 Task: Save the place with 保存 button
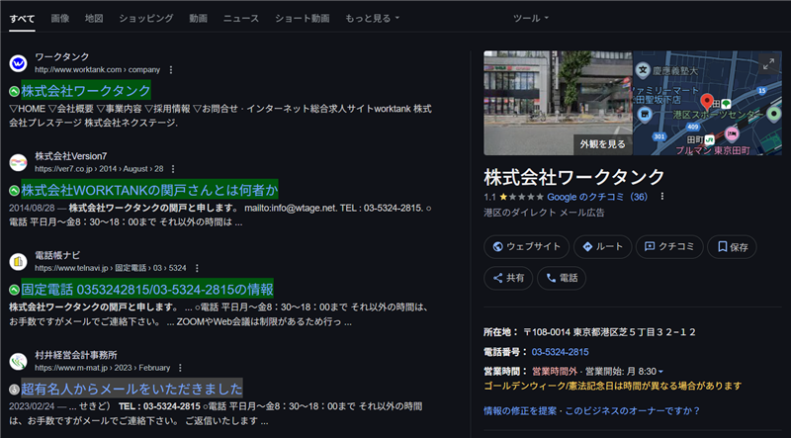pyautogui.click(x=732, y=247)
